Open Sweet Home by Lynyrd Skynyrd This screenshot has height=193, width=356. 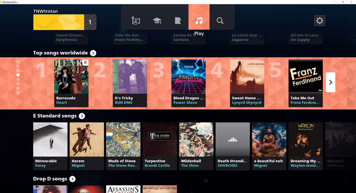(x=247, y=83)
